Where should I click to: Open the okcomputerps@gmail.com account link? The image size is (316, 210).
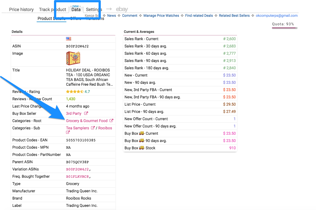pyautogui.click(x=277, y=15)
